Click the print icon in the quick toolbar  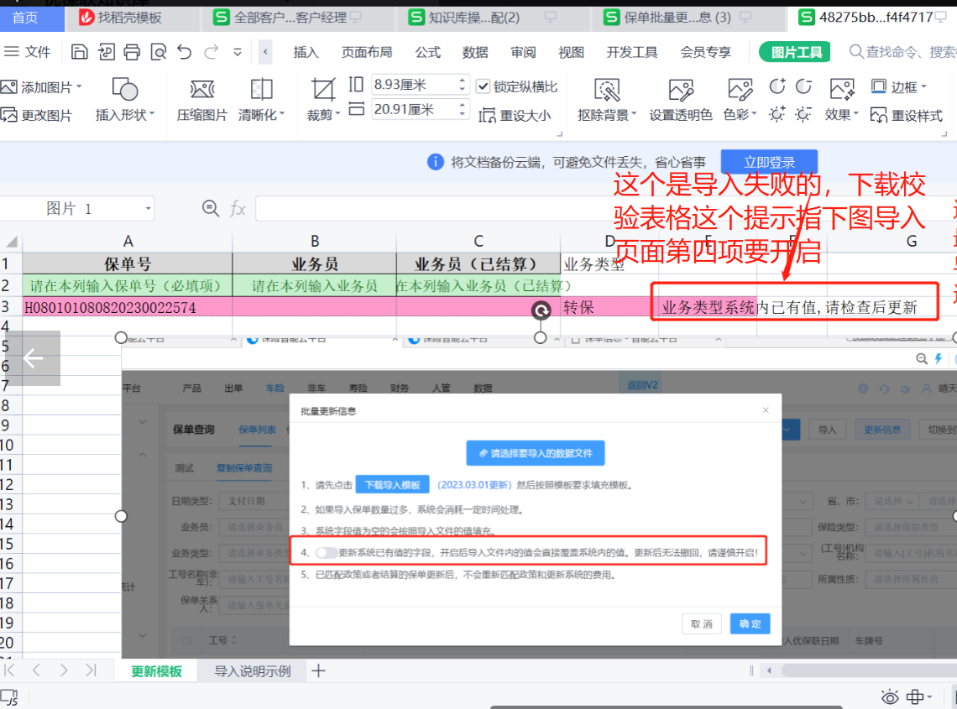pos(132,52)
